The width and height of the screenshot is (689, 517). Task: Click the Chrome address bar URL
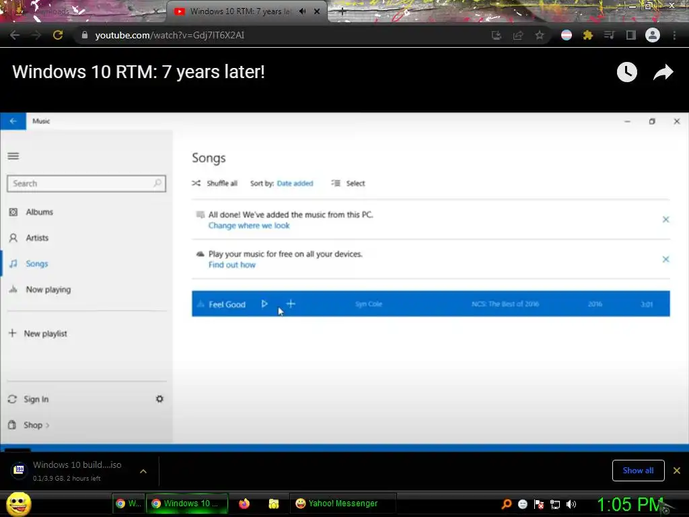pyautogui.click(x=170, y=35)
